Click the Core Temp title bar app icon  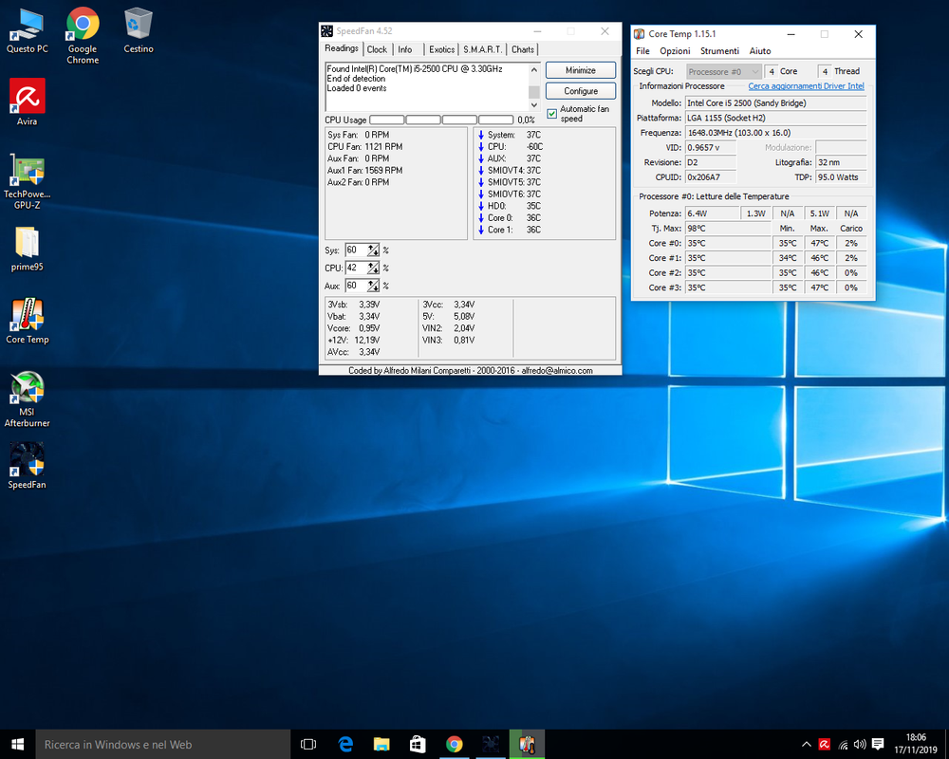(x=639, y=34)
